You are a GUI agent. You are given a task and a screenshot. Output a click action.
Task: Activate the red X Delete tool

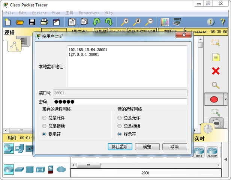216,71
